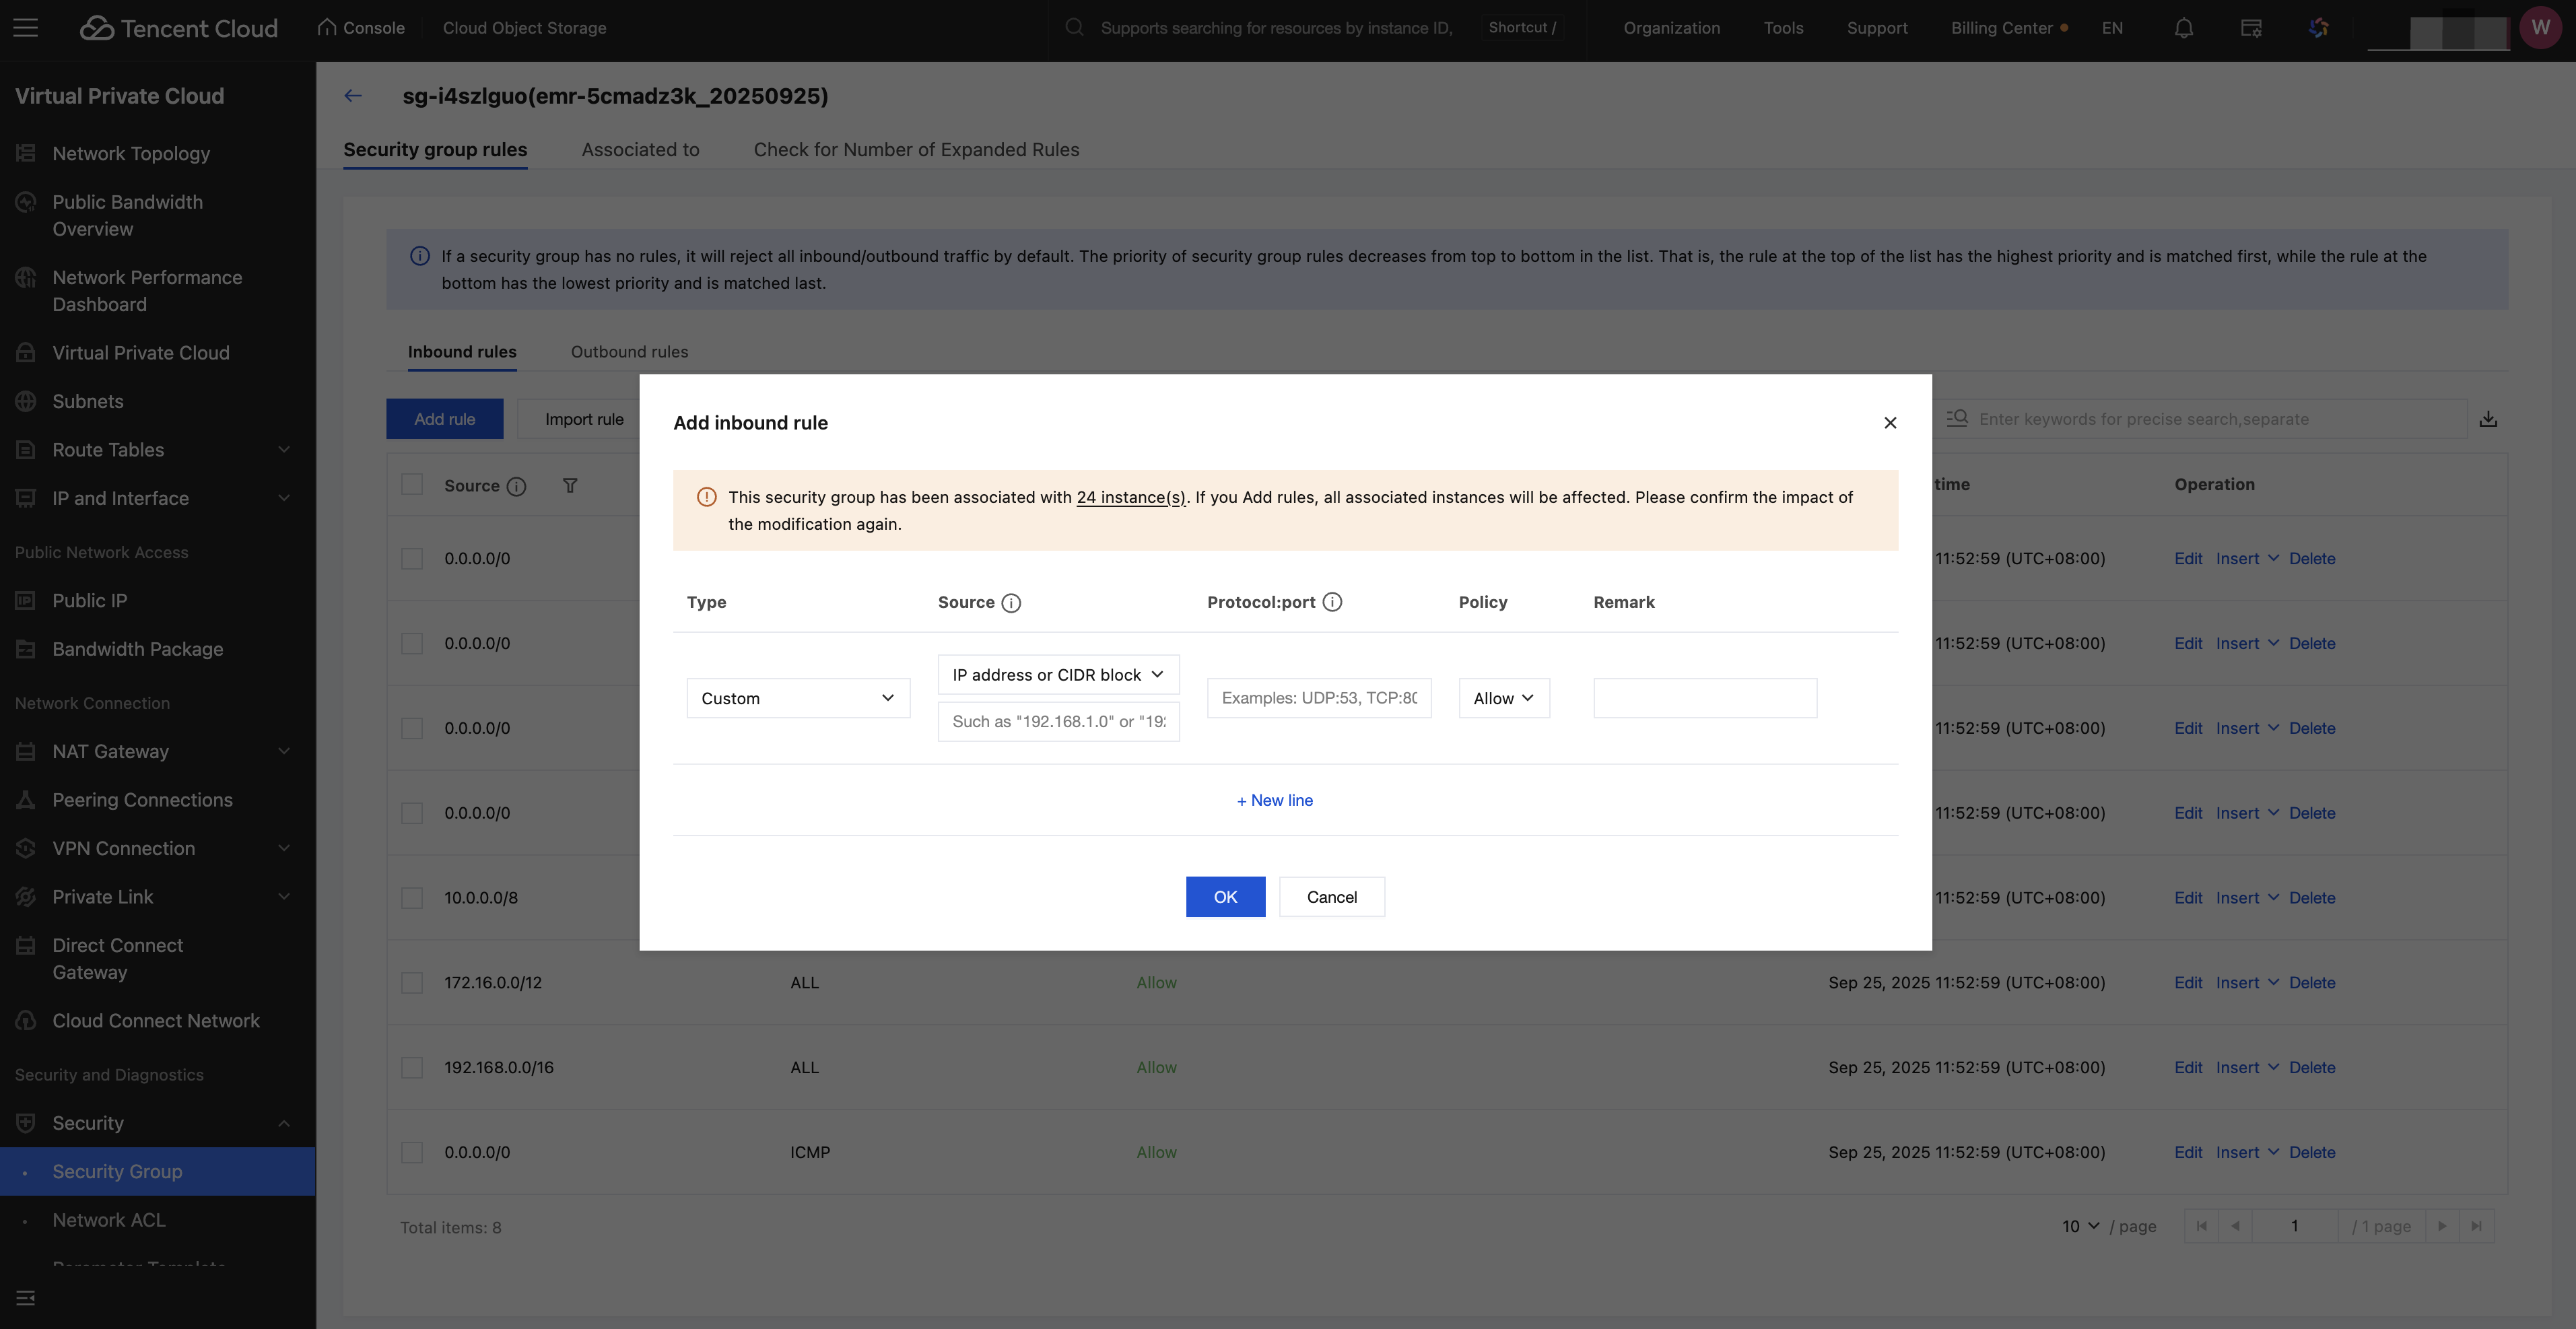This screenshot has width=2576, height=1329.
Task: Click the OK button
Action: point(1225,897)
